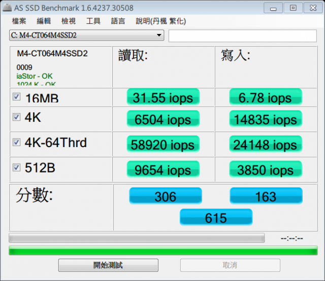Image resolution: width=325 pixels, height=281 pixels.
Task: Open the 說明 menu
Action: point(160,21)
